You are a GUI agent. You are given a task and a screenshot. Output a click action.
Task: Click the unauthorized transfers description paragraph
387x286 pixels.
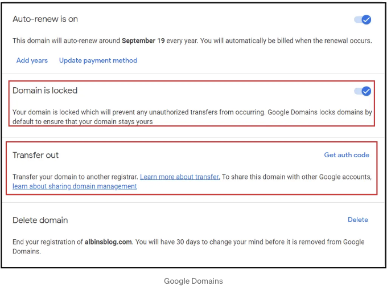point(192,117)
